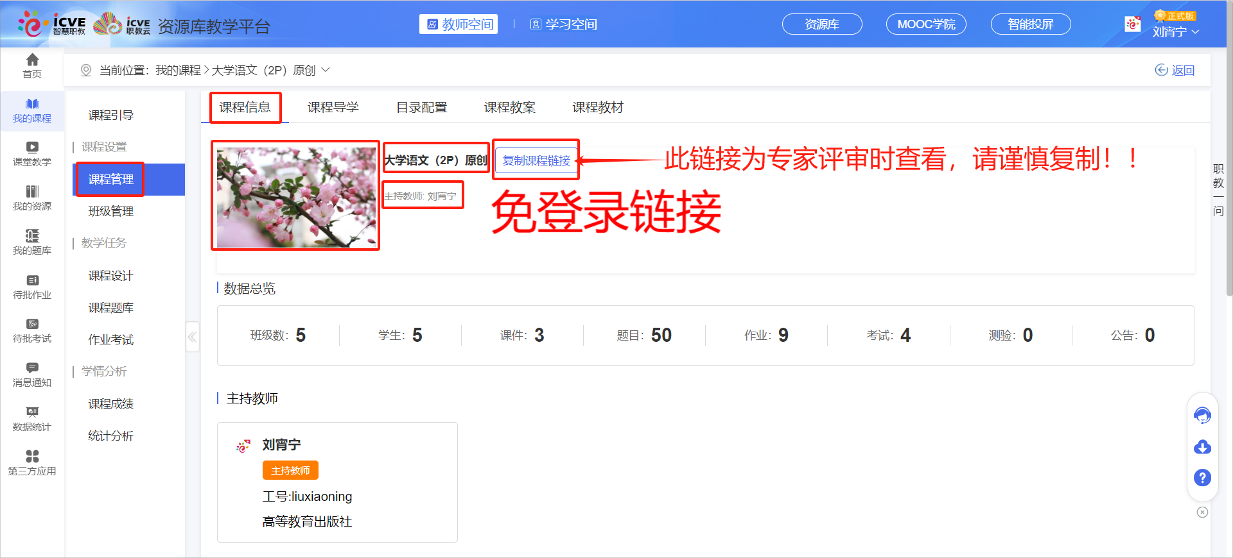Open customer service headset icon
The width and height of the screenshot is (1233, 558).
1202,416
